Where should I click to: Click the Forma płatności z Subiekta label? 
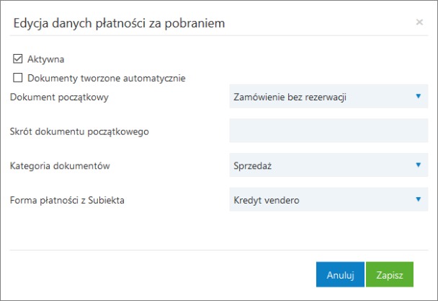pos(68,200)
